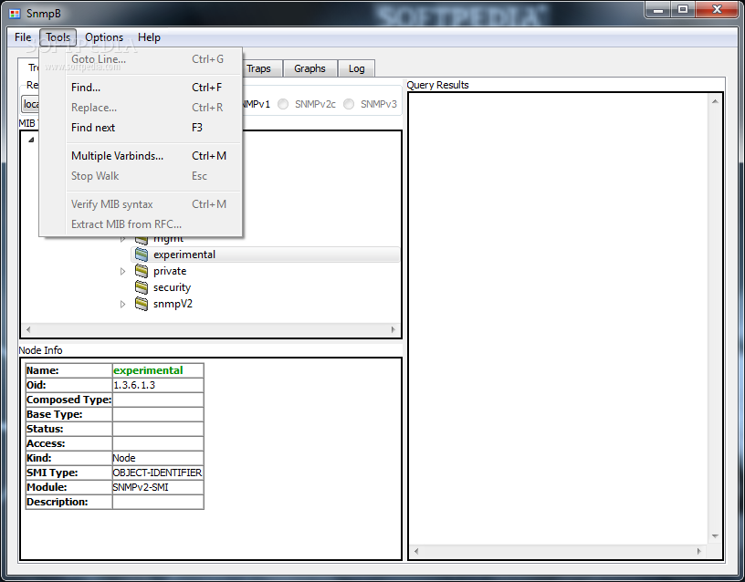Click the SnmpB title bar app icon

(x=16, y=14)
